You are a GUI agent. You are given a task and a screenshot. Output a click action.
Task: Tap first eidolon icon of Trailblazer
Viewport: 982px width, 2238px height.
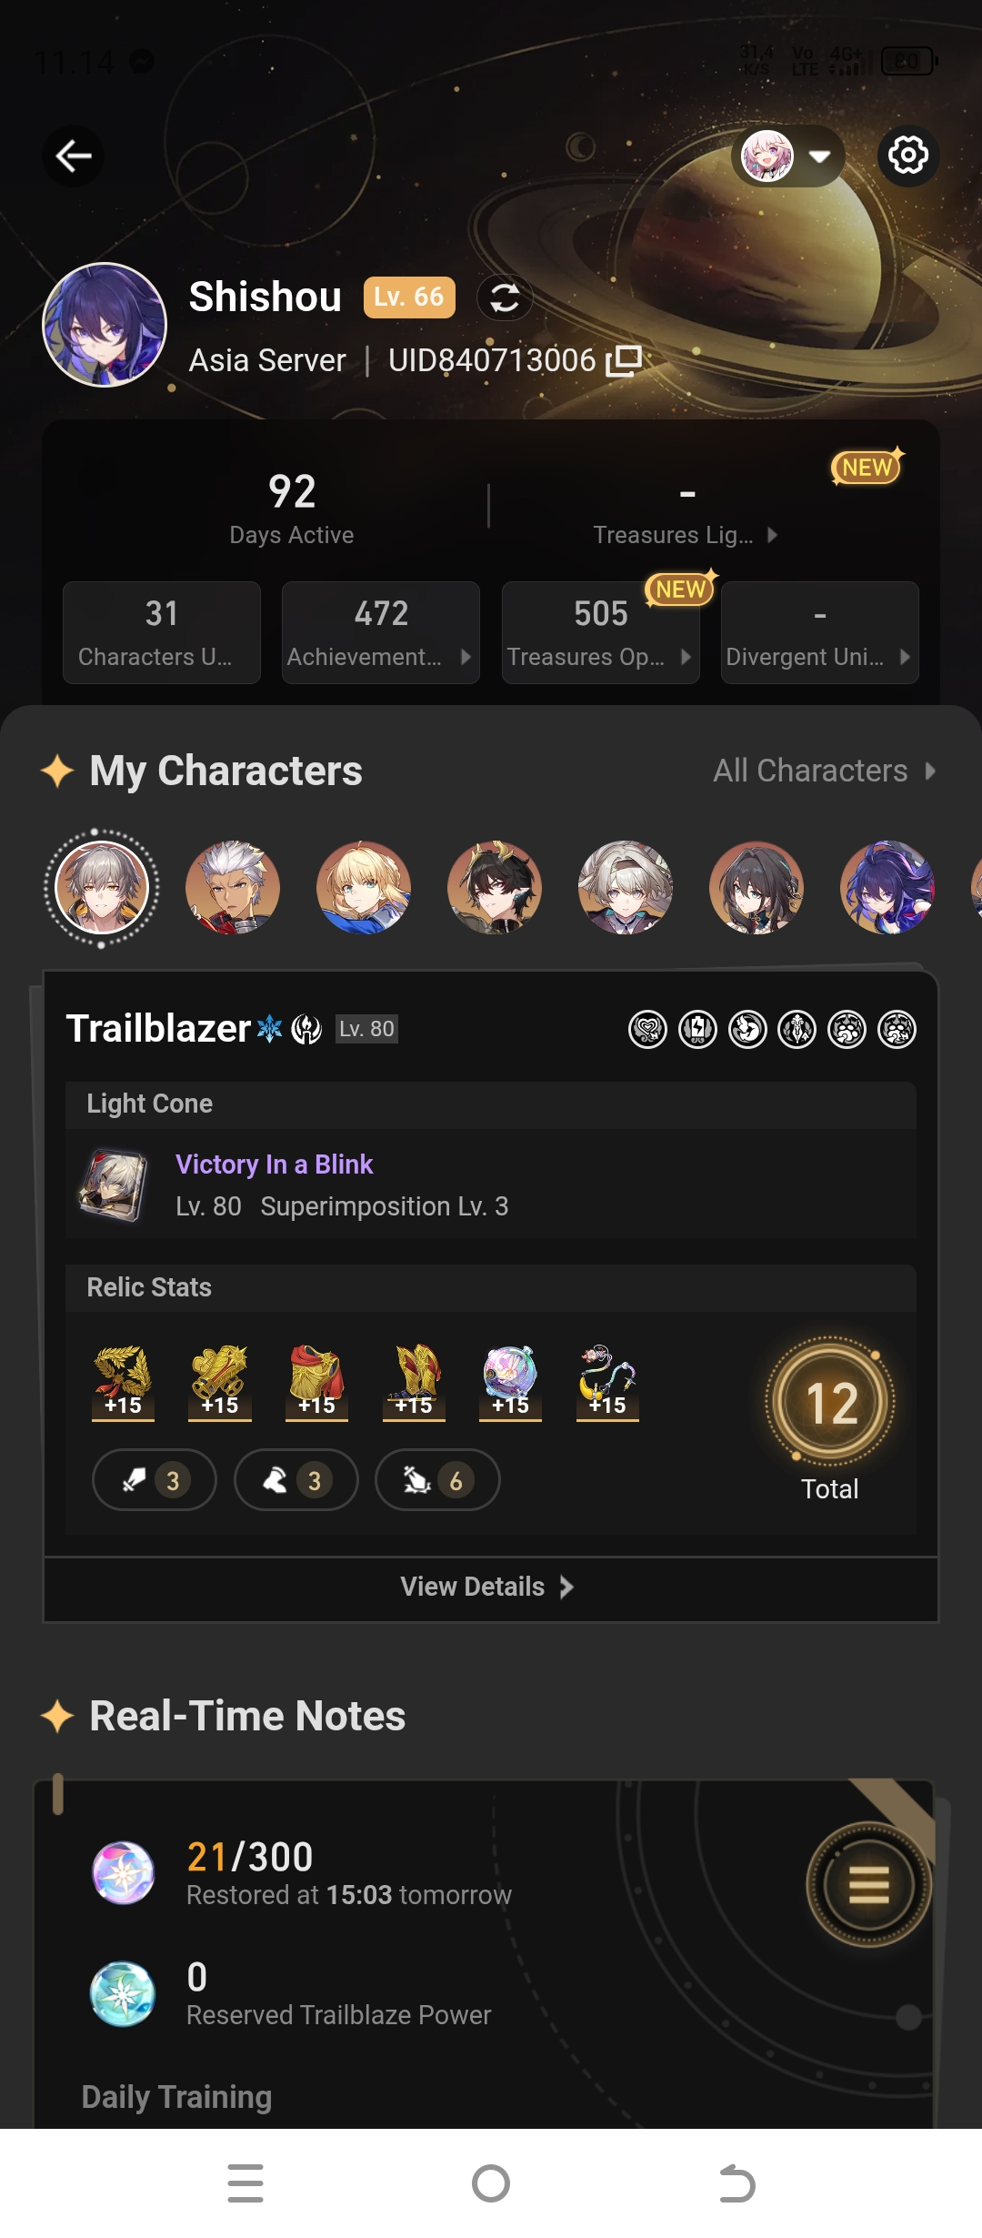pos(647,1030)
